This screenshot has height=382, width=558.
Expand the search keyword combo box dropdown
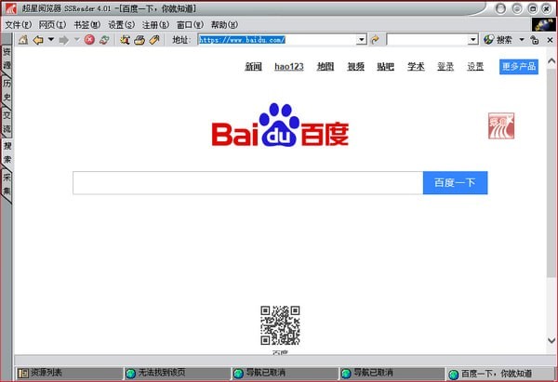click(x=472, y=40)
